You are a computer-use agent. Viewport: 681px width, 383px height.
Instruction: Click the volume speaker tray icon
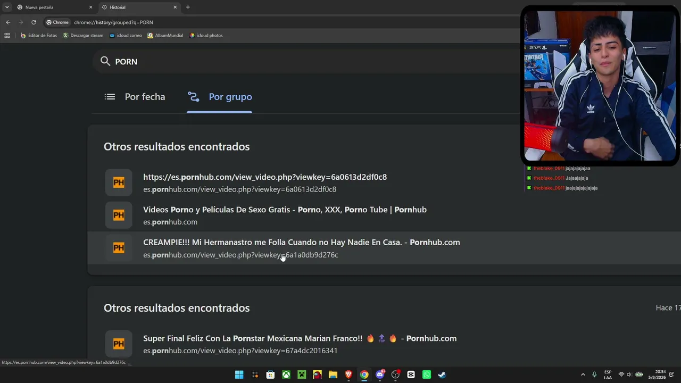tap(629, 374)
